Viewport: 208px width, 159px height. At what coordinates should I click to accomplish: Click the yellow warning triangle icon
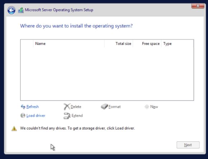click(14, 129)
